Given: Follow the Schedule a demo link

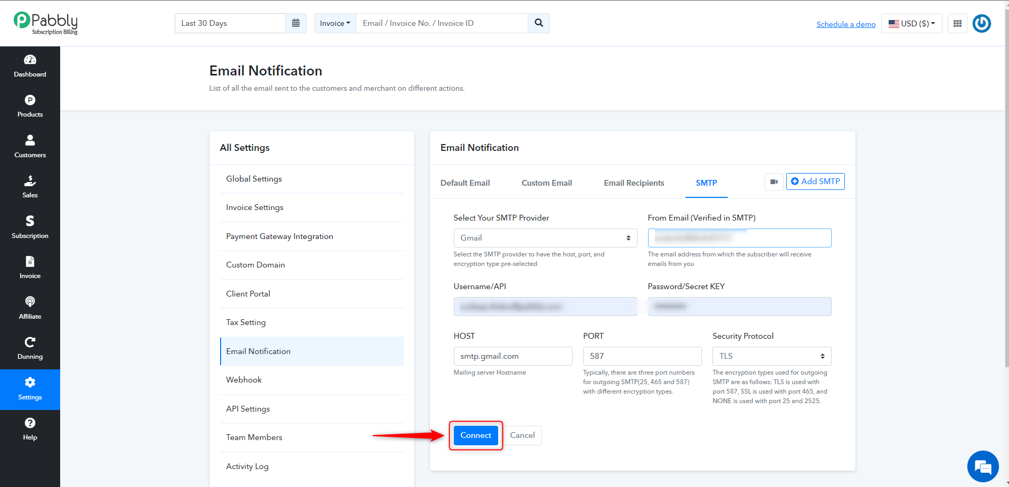Looking at the screenshot, I should pos(846,24).
